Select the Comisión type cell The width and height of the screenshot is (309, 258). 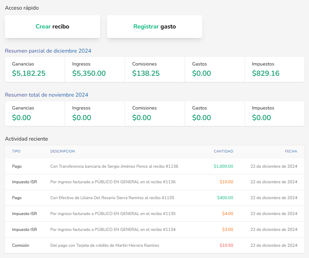tap(21, 245)
